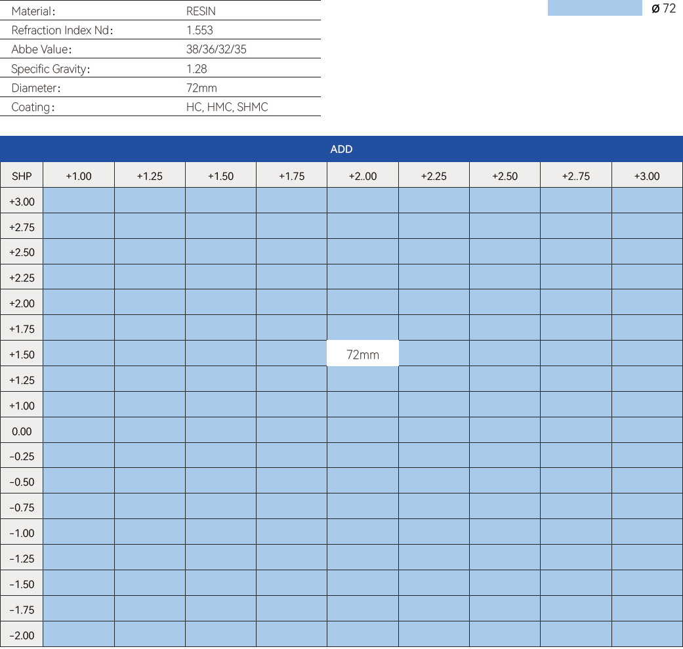Select the -1.00 SHP row label
This screenshot has height=649, width=683.
(22, 533)
